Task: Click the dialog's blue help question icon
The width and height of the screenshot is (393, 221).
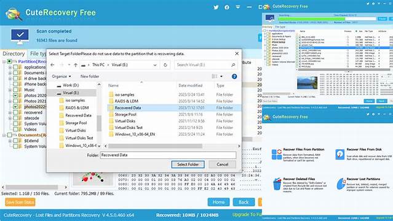Action: [x=234, y=77]
